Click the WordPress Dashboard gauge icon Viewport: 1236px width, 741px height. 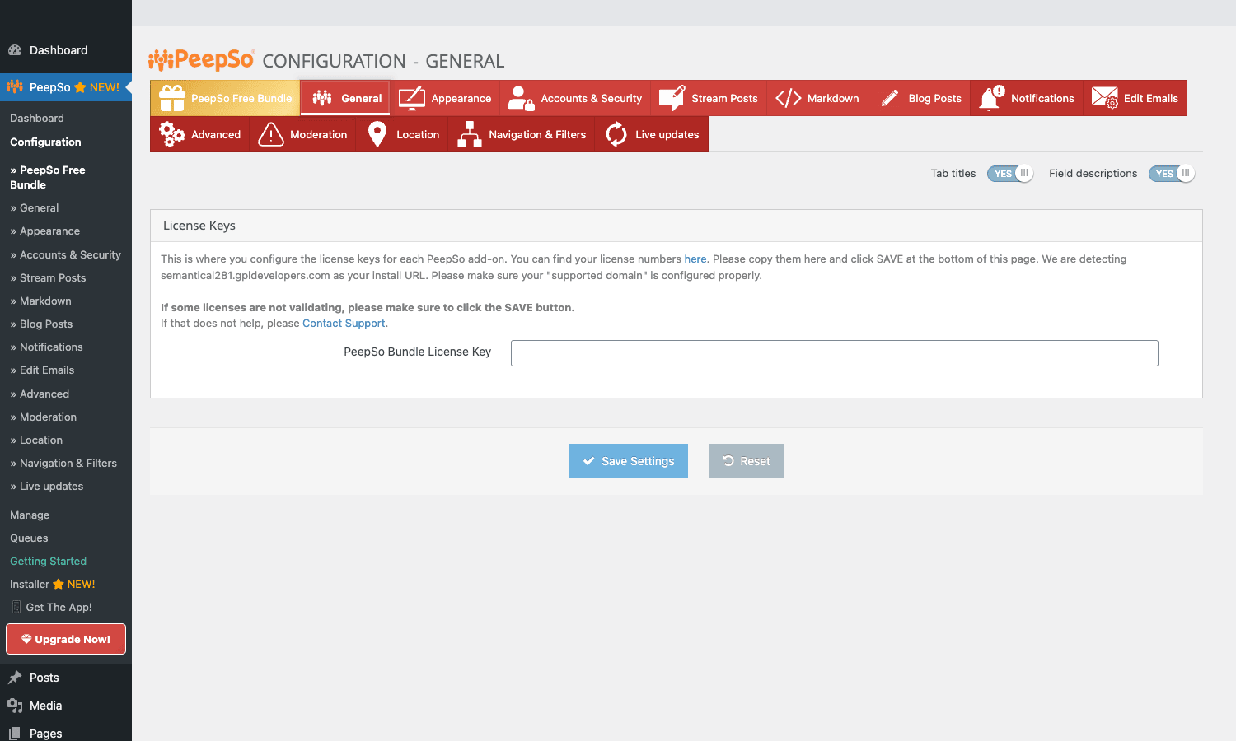coord(15,50)
